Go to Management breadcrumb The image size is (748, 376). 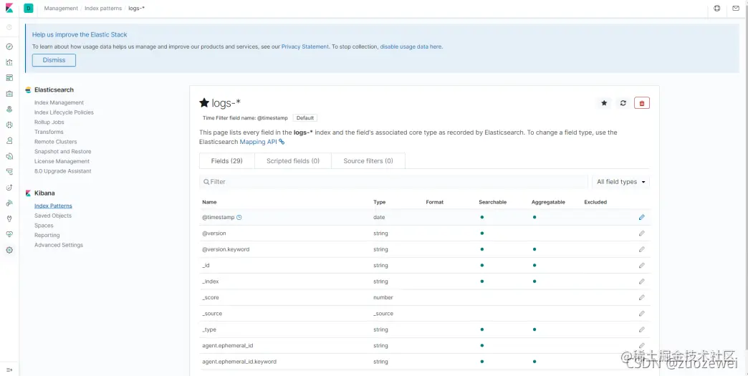61,8
